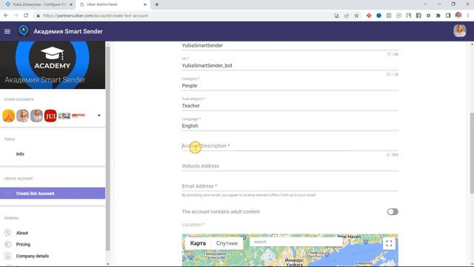474x267 pixels.
Task: Switch to the orange A account avatar
Action: pyautogui.click(x=9, y=116)
